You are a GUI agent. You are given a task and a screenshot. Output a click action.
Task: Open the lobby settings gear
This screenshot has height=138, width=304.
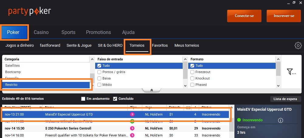click(298, 45)
